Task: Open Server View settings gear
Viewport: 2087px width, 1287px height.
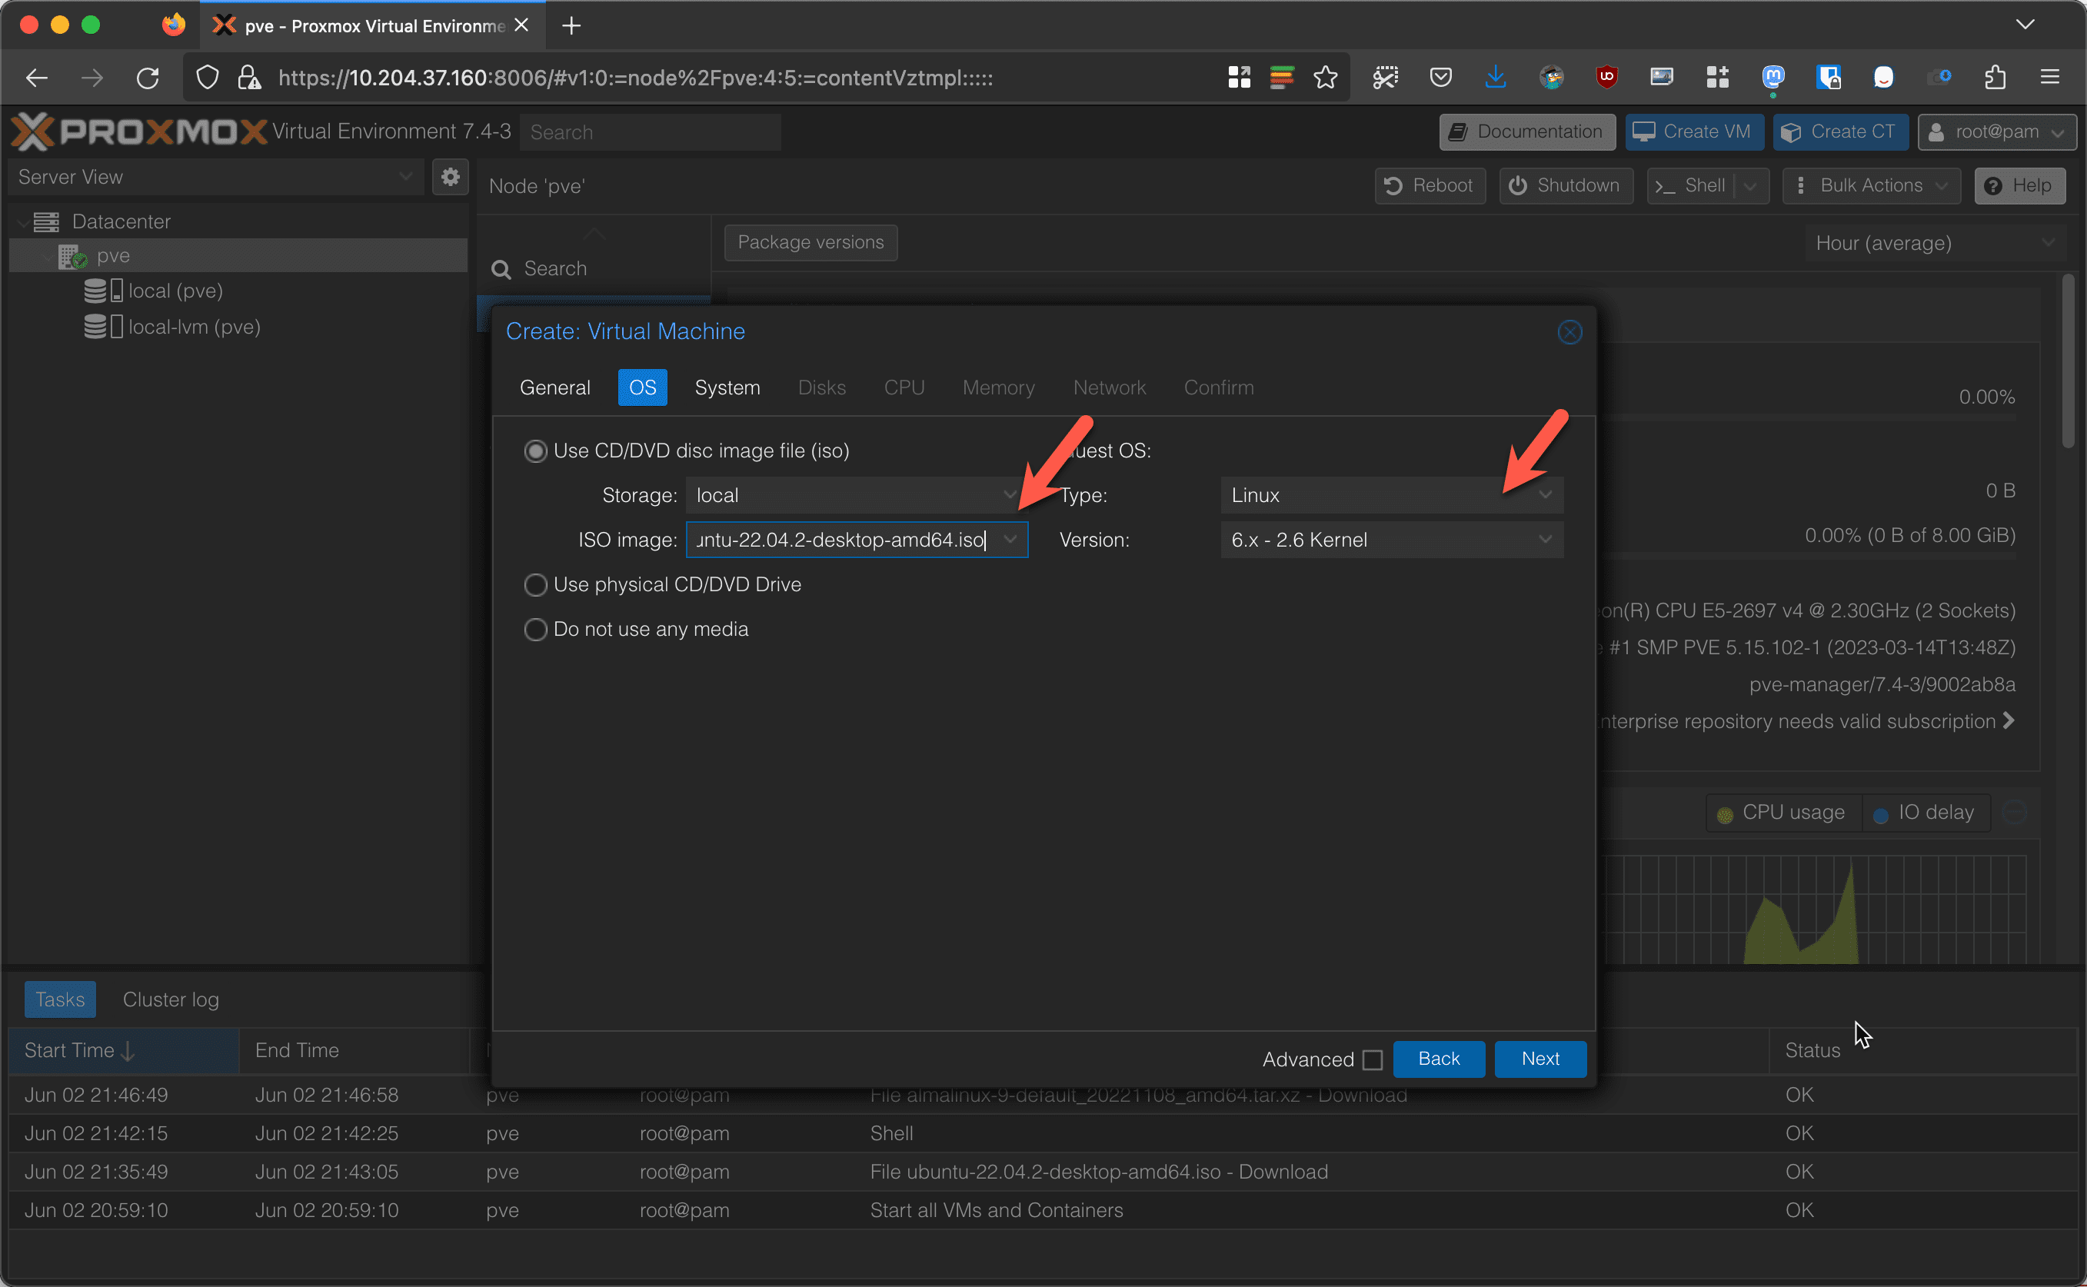Action: pyautogui.click(x=451, y=177)
